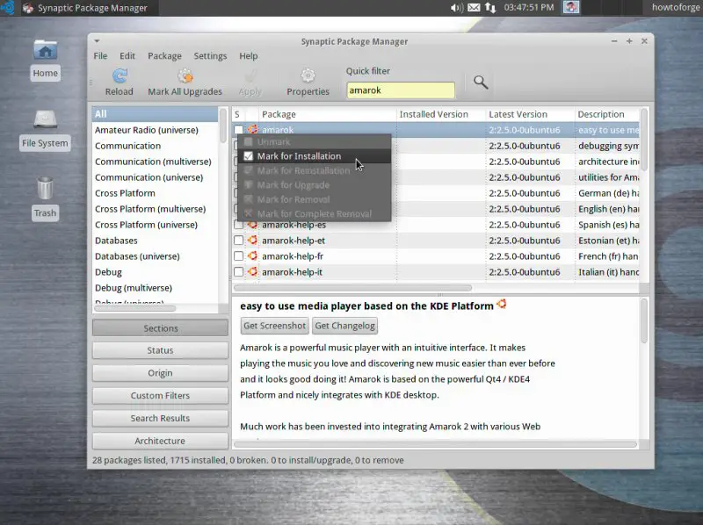
Task: Select the Cross Platform (universe) section
Action: click(x=156, y=225)
